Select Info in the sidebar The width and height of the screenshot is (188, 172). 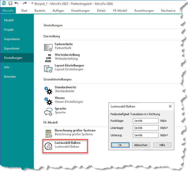point(17,67)
